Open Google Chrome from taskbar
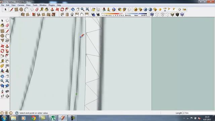215x121 pixels. [x=34, y=118]
